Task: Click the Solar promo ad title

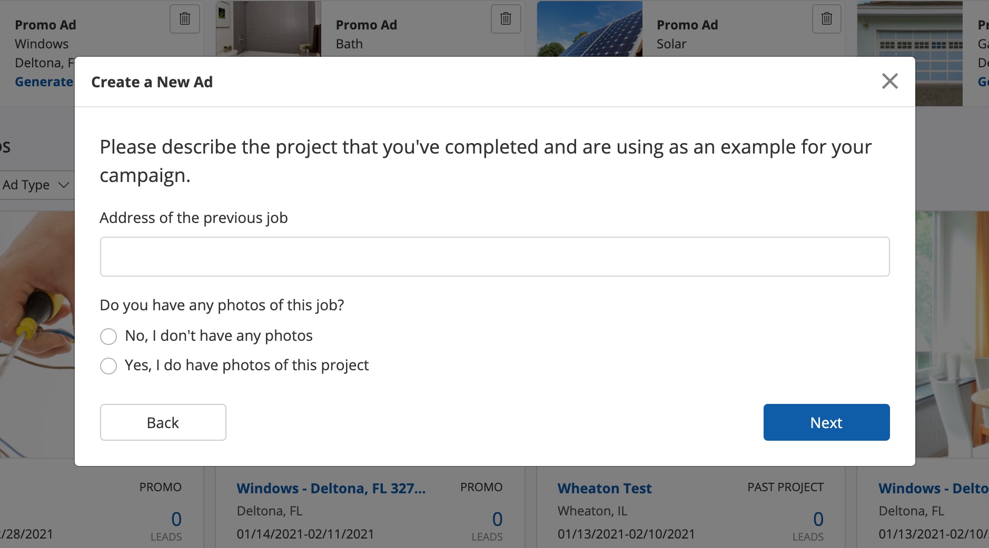Action: tap(687, 25)
